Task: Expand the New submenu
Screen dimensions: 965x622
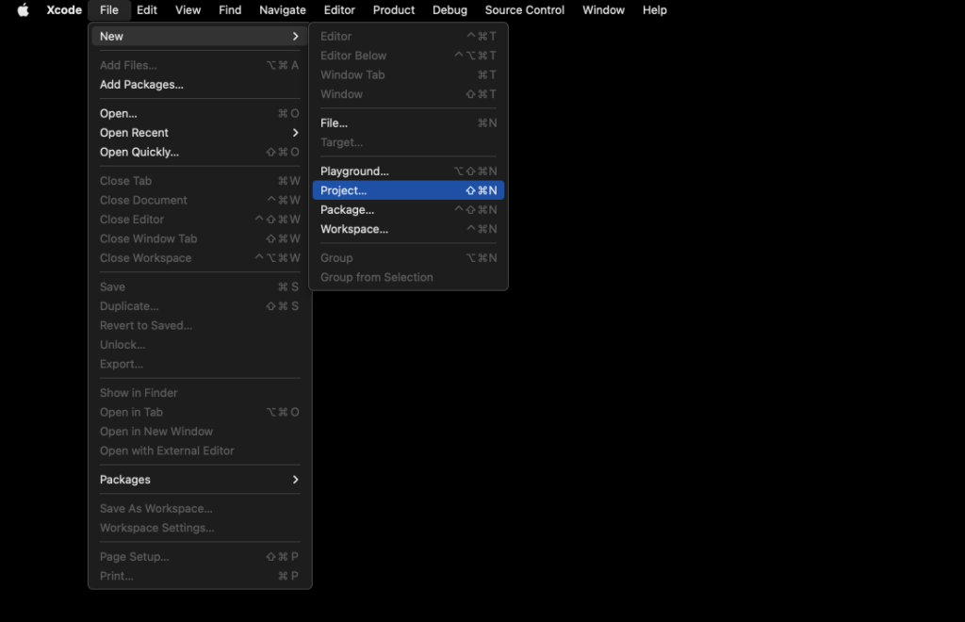Action: pyautogui.click(x=200, y=37)
